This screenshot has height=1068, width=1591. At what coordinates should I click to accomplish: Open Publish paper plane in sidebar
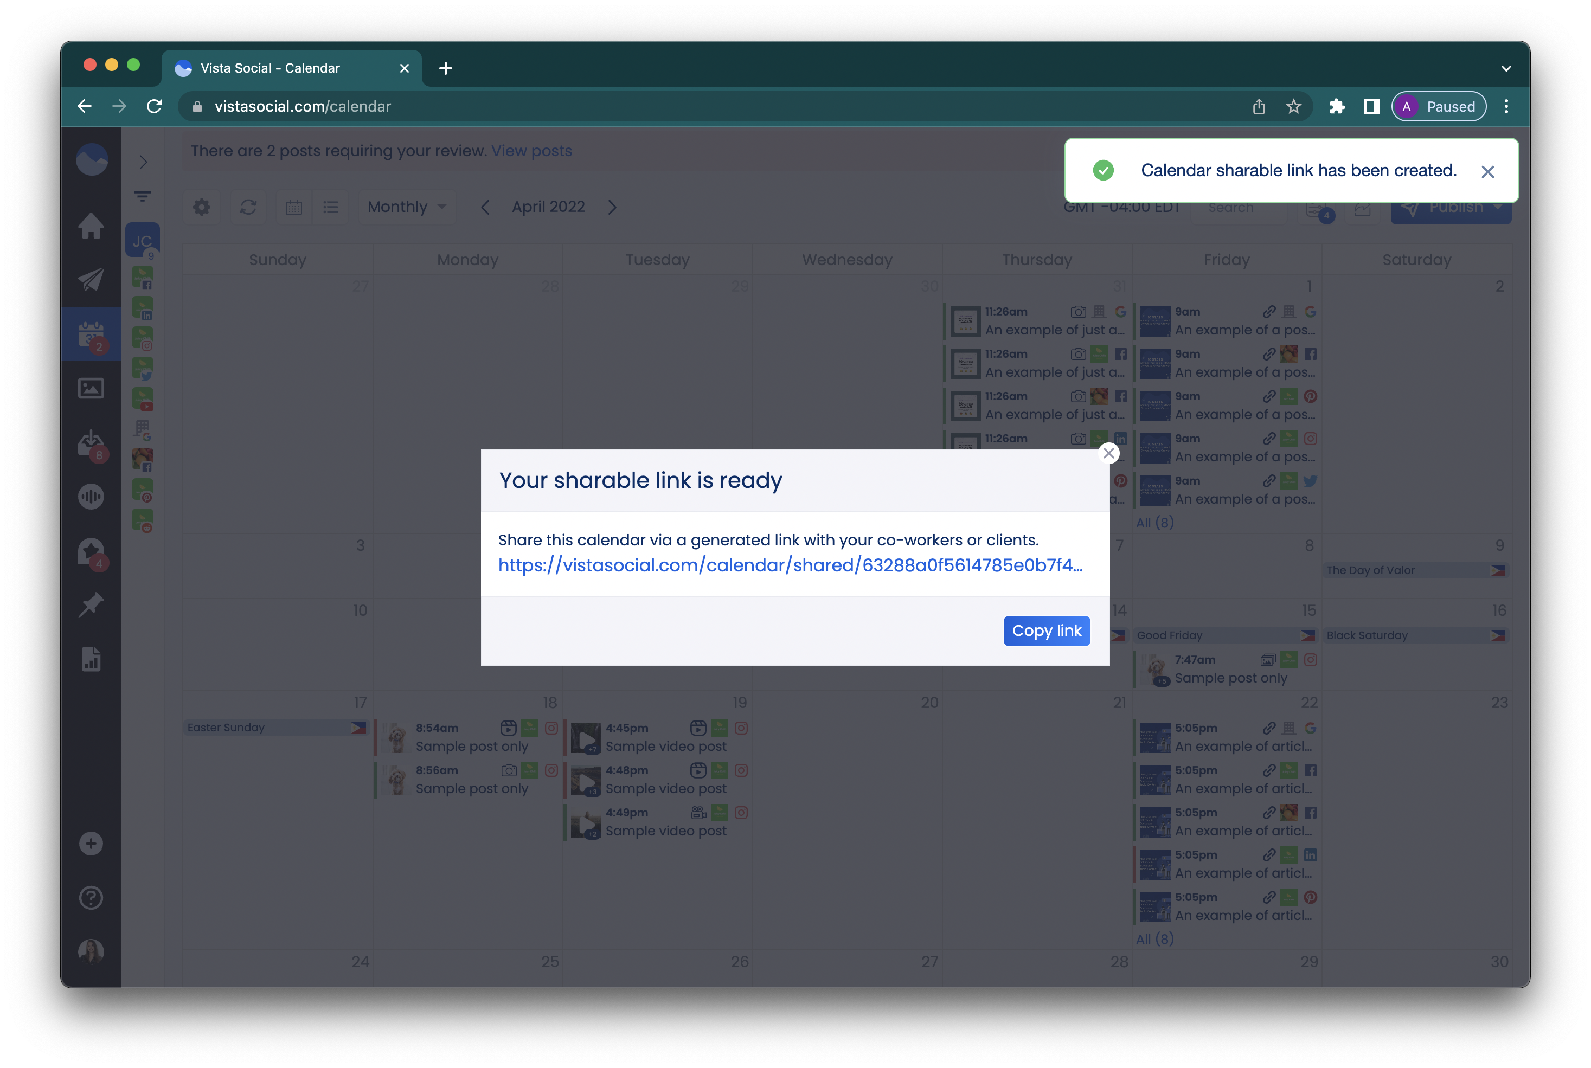pyautogui.click(x=91, y=279)
